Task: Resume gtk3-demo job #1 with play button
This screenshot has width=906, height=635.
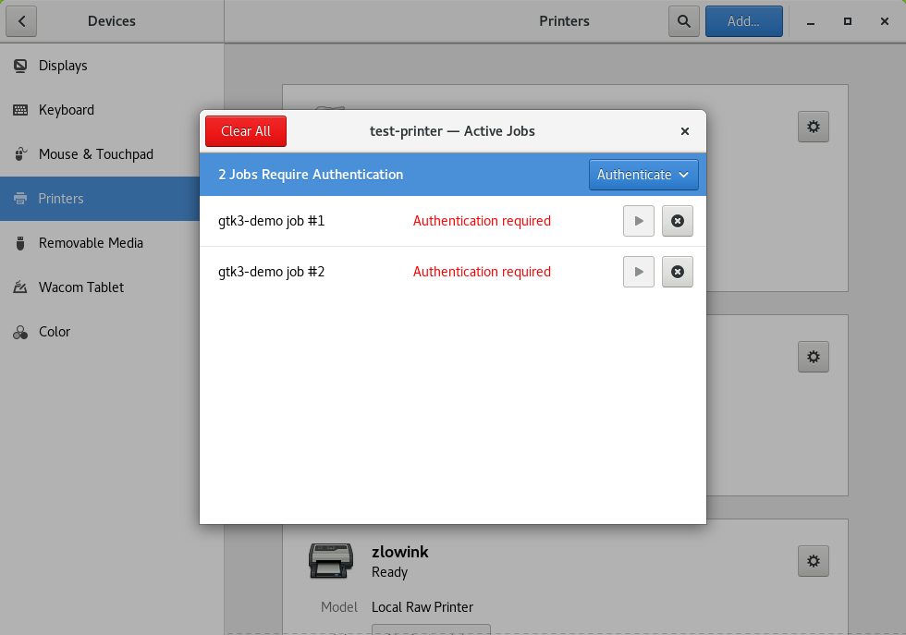Action: coord(639,221)
